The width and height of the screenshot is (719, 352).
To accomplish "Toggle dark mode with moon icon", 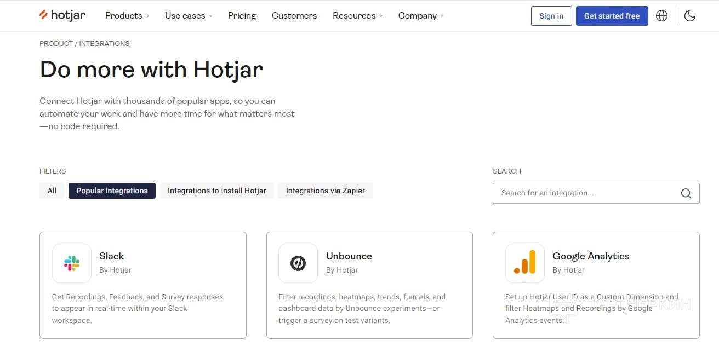I will point(690,16).
